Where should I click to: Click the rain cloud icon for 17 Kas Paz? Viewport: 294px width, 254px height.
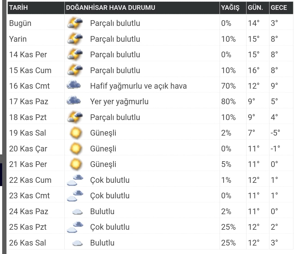[x=74, y=101]
